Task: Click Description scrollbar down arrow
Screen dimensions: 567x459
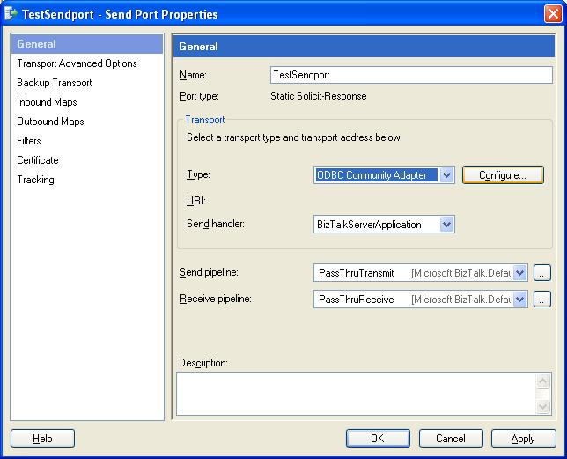Action: (x=542, y=407)
